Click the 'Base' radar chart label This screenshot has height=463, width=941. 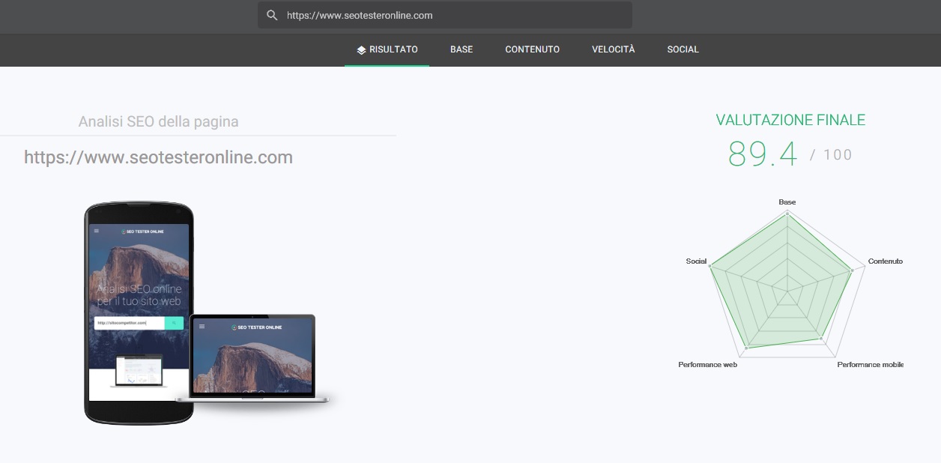point(787,202)
